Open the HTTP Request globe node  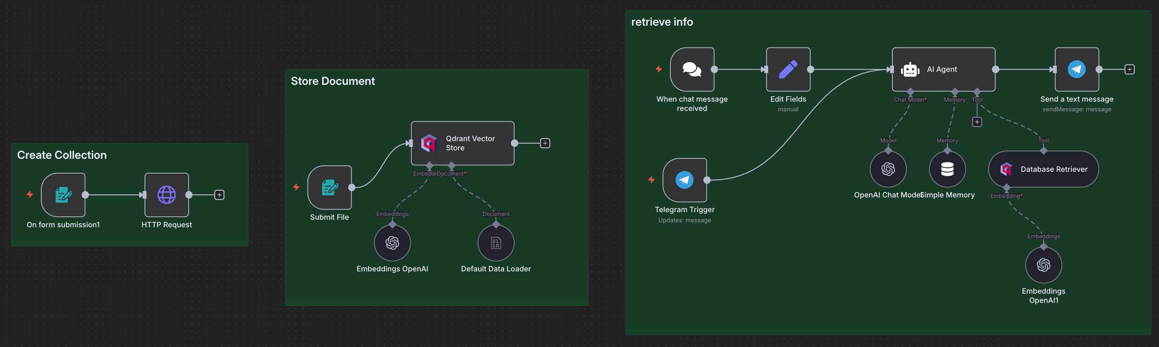click(166, 195)
